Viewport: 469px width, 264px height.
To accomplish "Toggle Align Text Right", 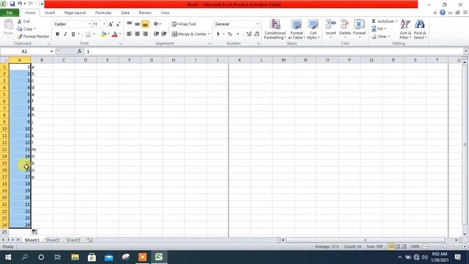I will 145,34.
